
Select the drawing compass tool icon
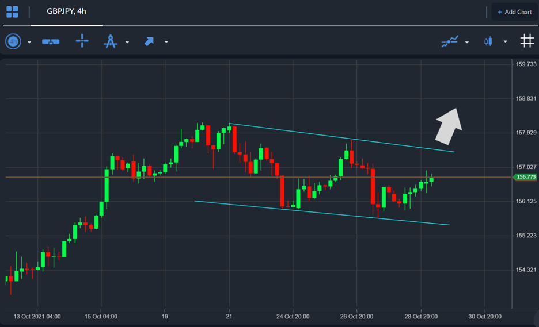coord(111,41)
